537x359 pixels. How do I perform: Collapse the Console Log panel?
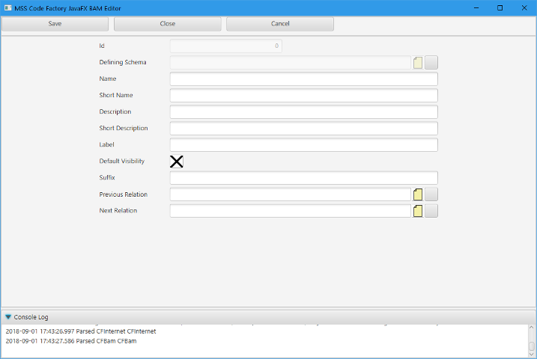[x=8, y=317]
